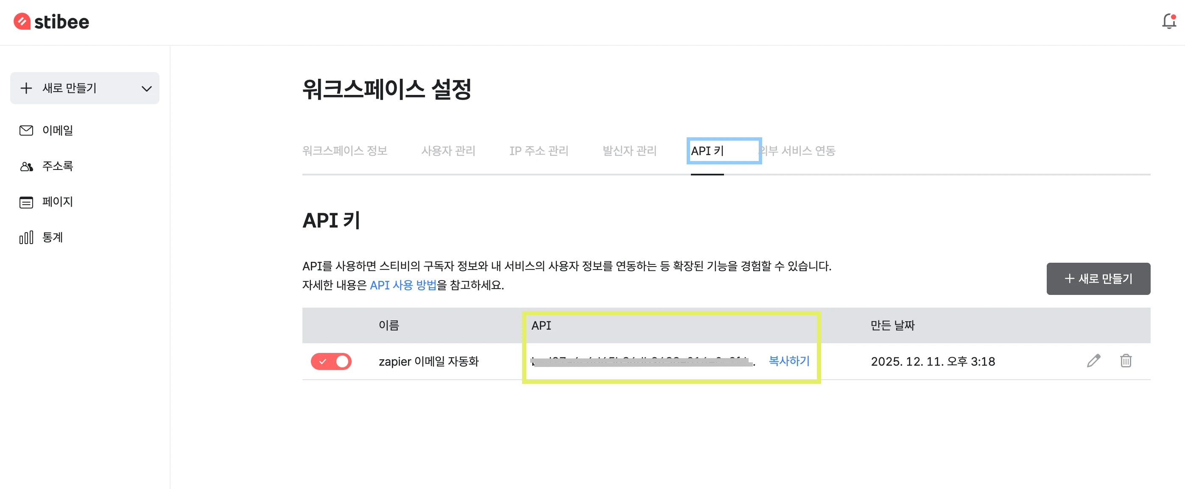
Task: Open the 사용자 관리 tab
Action: 448,151
